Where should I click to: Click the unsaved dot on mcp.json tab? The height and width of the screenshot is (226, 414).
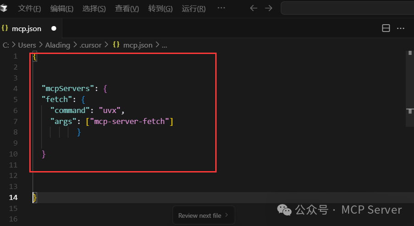[54, 28]
